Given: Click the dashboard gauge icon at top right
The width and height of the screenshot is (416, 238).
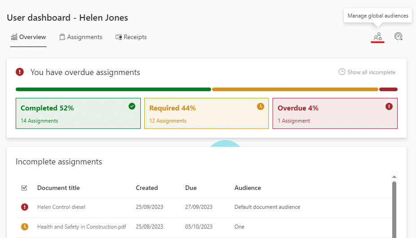Looking at the screenshot, I should pyautogui.click(x=398, y=36).
